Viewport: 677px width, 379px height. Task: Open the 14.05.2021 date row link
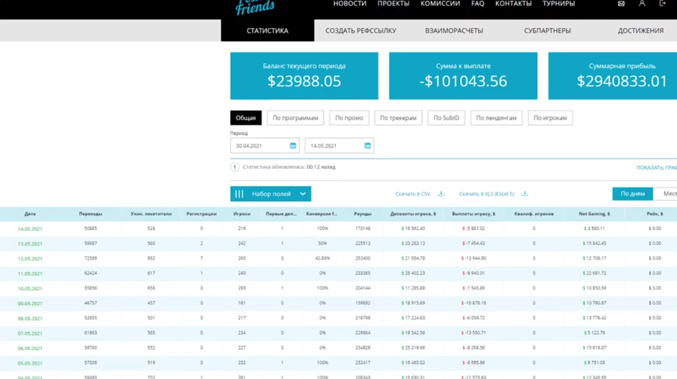click(30, 229)
